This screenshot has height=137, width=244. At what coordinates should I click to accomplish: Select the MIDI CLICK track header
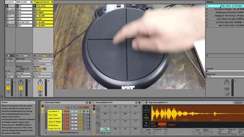click(x=24, y=2)
